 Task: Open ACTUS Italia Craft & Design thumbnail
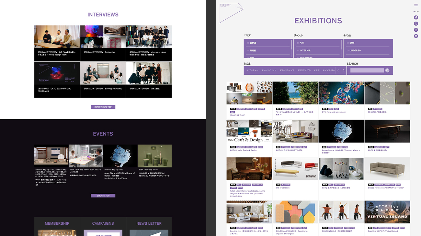point(249,131)
